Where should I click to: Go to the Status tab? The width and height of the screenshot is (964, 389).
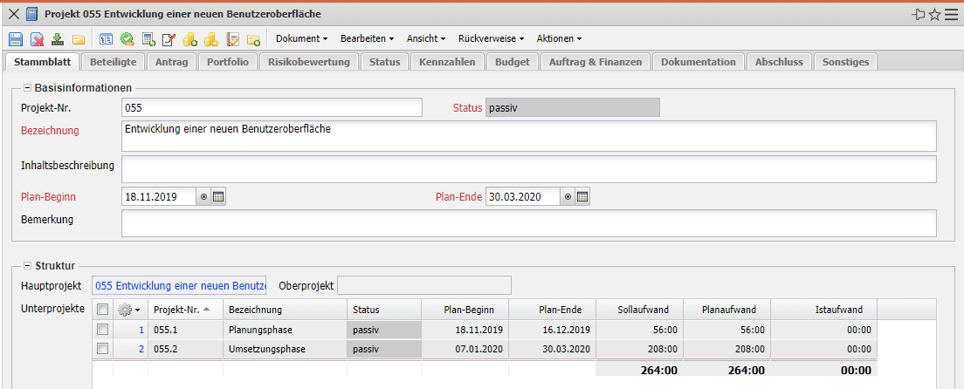pyautogui.click(x=384, y=62)
